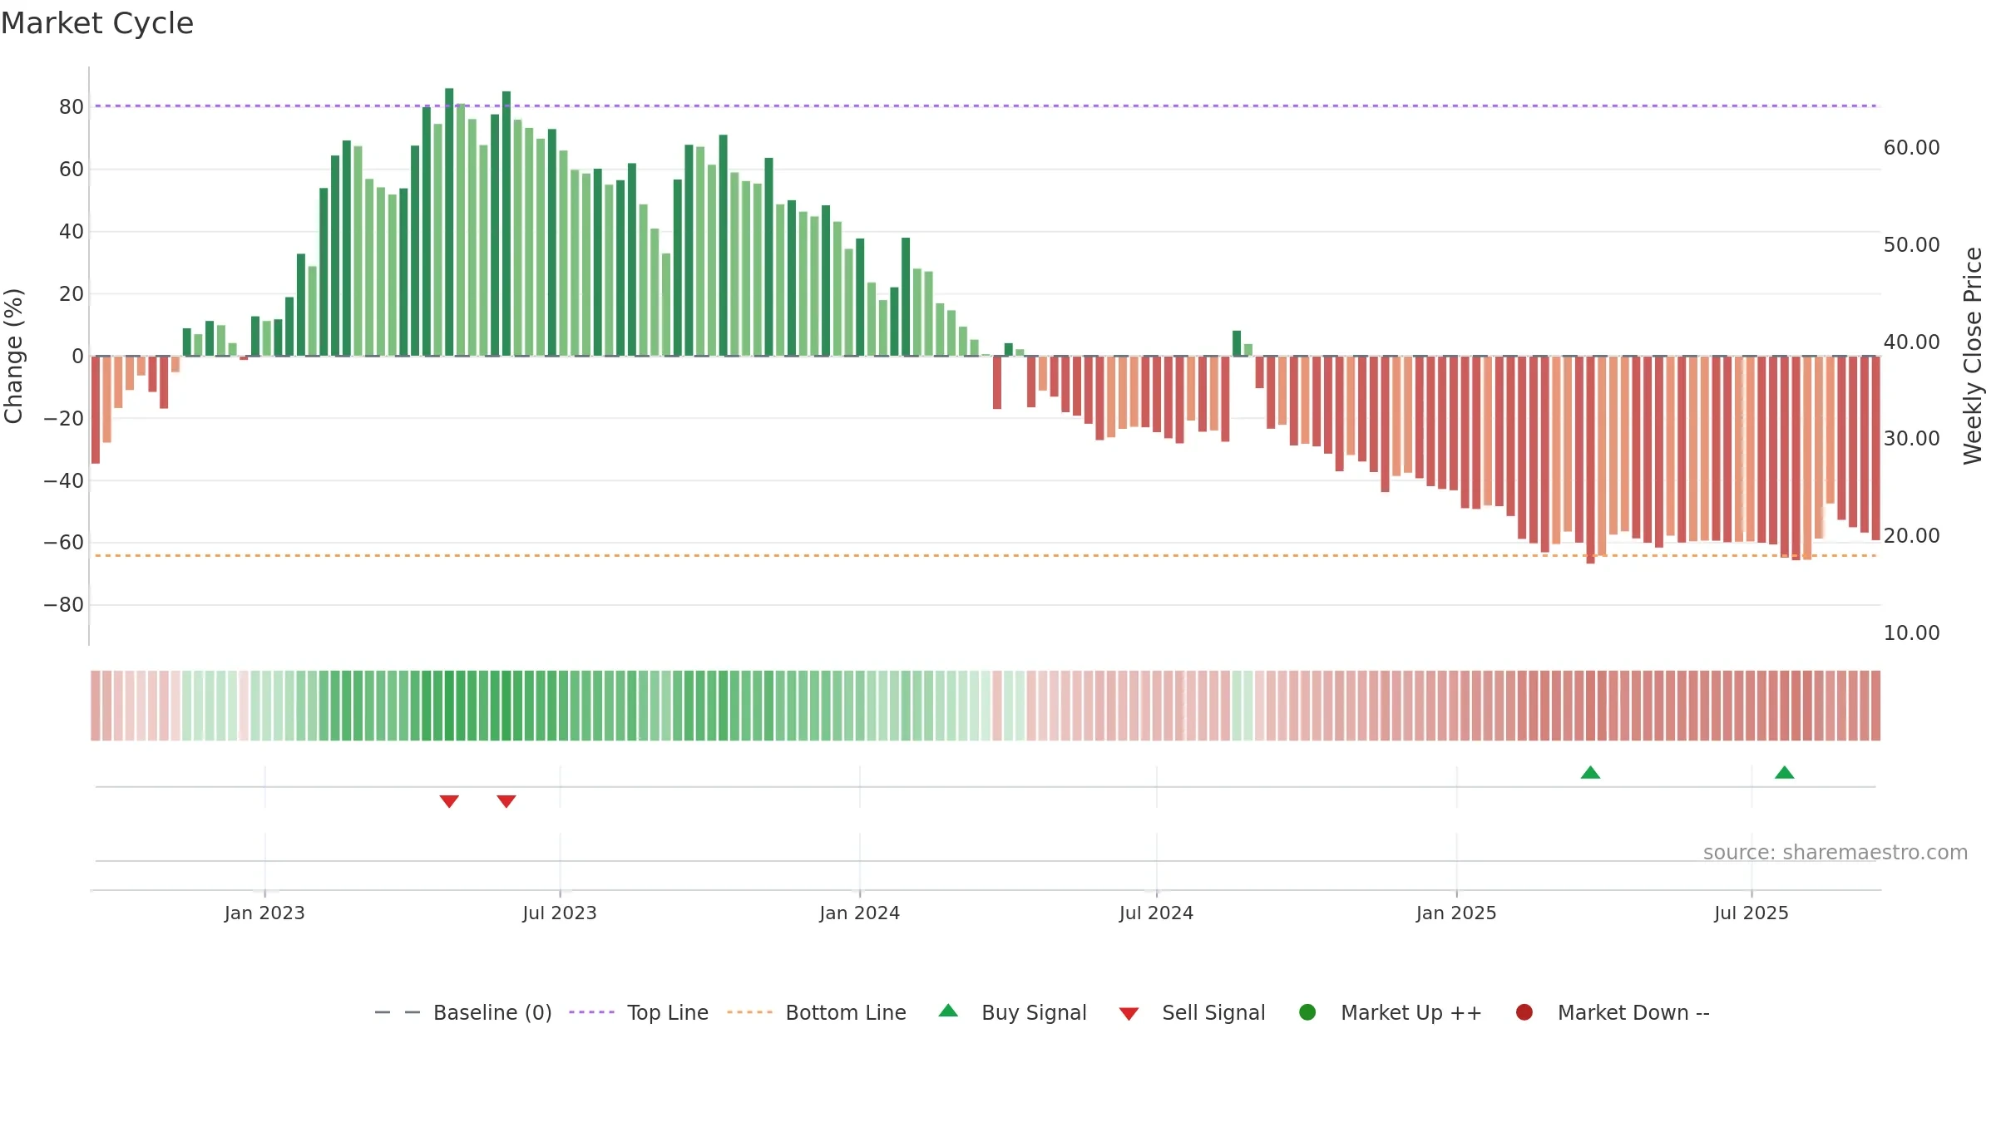This screenshot has height=1122, width=1996.
Task: Click the lowest red bar below the Bottom Line
Action: click(x=1590, y=460)
